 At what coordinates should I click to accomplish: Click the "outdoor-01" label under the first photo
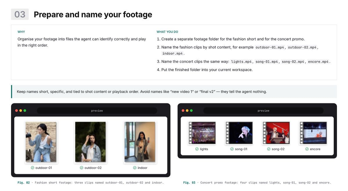pos(44,168)
